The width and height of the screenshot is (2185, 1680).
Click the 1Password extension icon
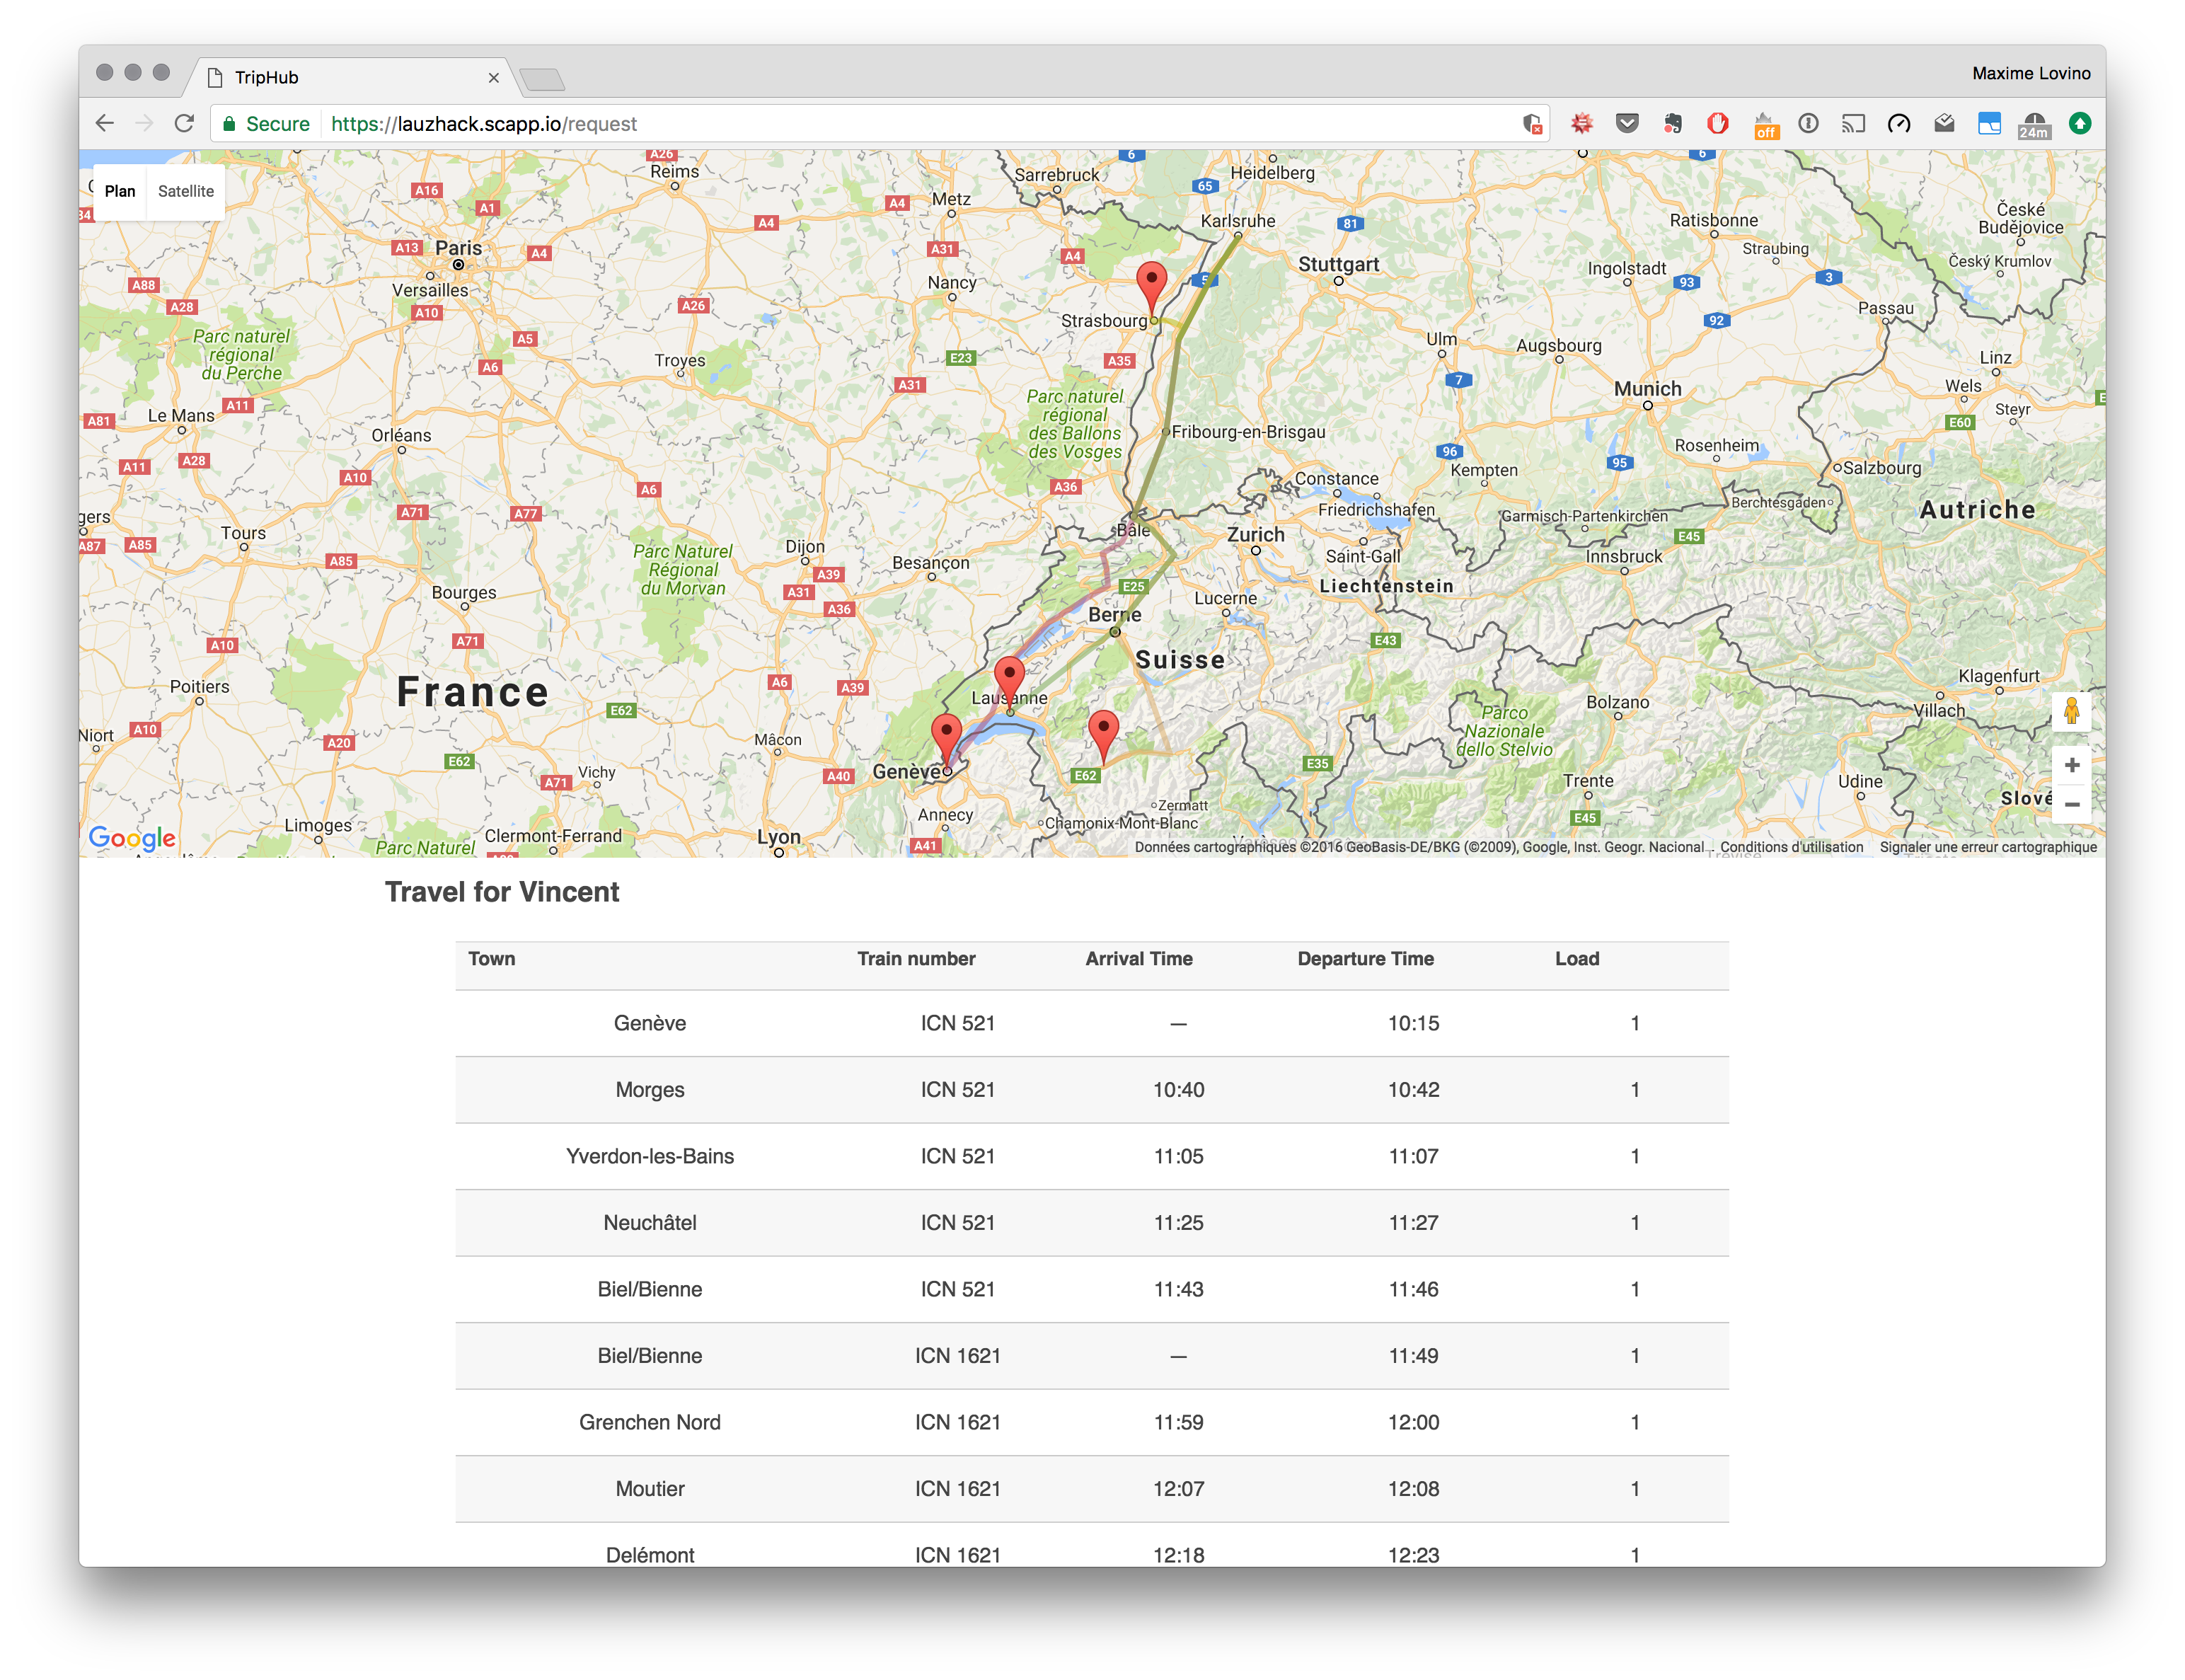point(1808,124)
